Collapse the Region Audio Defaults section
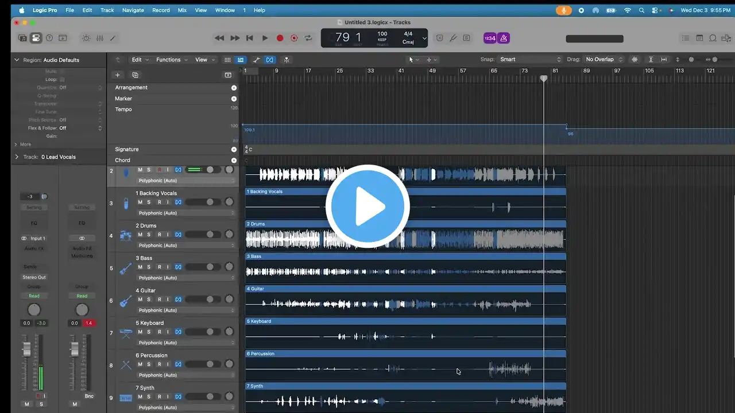Image resolution: width=735 pixels, height=413 pixels. (x=17, y=60)
